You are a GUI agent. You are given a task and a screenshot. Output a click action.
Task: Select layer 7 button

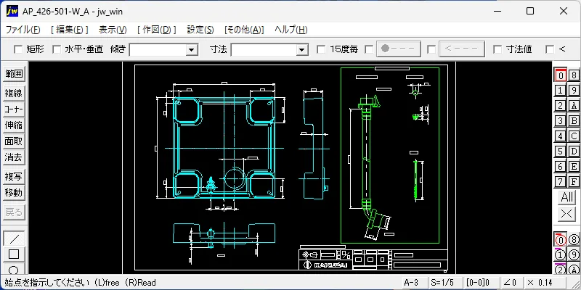pos(561,182)
